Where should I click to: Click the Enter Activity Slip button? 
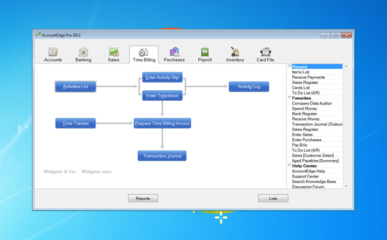tap(162, 77)
